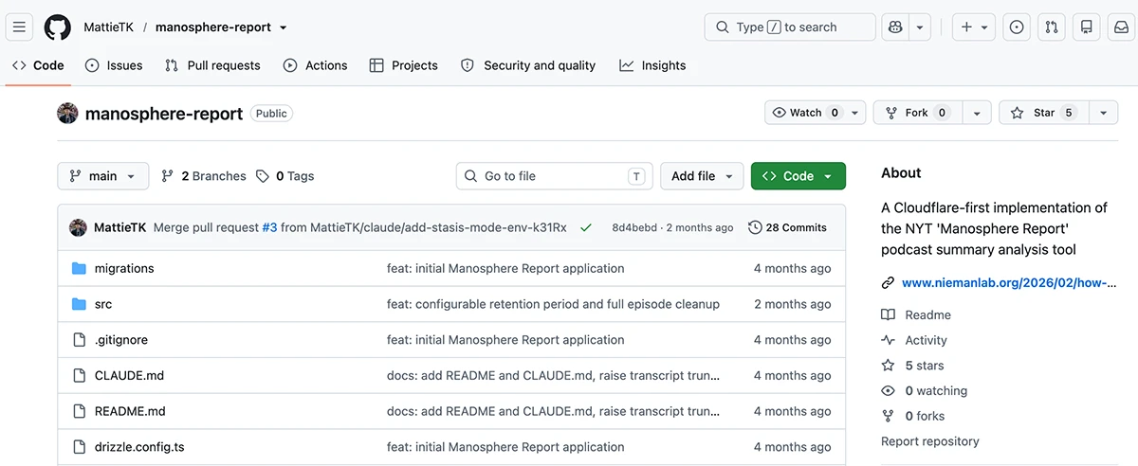Click the green commit status check mark

click(586, 228)
